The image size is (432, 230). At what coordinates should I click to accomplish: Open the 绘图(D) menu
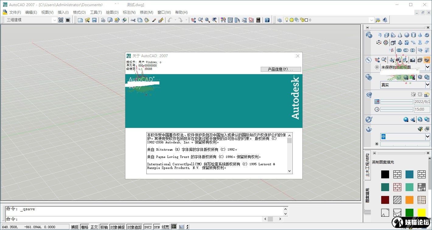coord(112,12)
